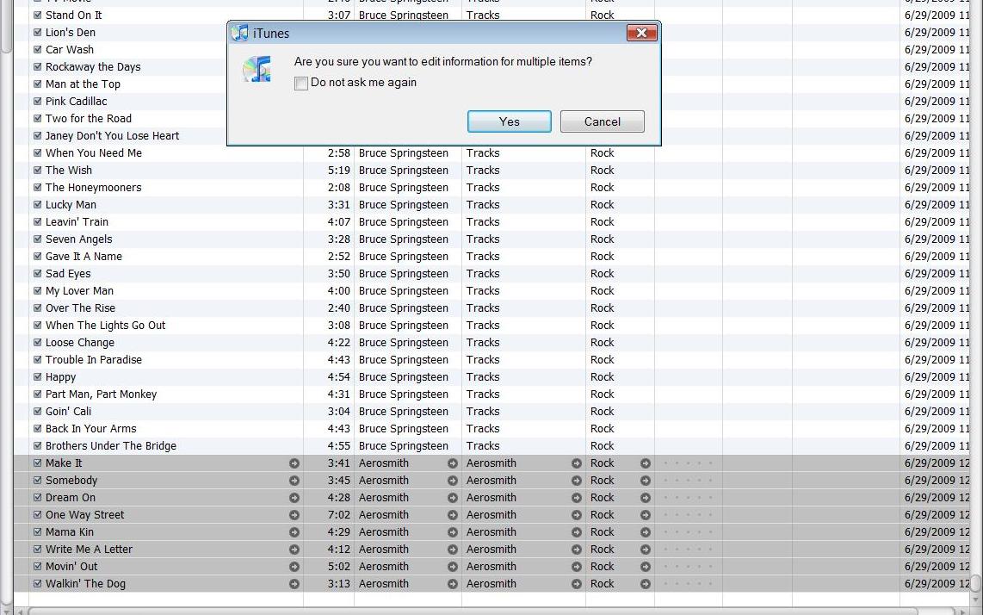
Task: Cancel the multiple items edit dialog
Action: point(602,121)
